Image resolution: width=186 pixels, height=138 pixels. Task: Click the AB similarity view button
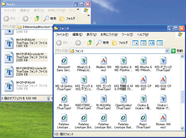tap(152, 43)
